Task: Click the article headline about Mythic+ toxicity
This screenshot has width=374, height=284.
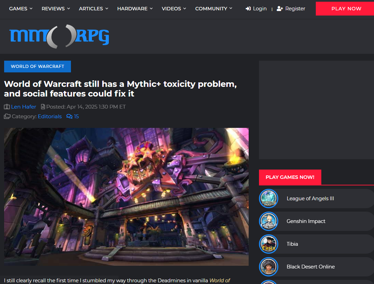Action: tap(121, 89)
